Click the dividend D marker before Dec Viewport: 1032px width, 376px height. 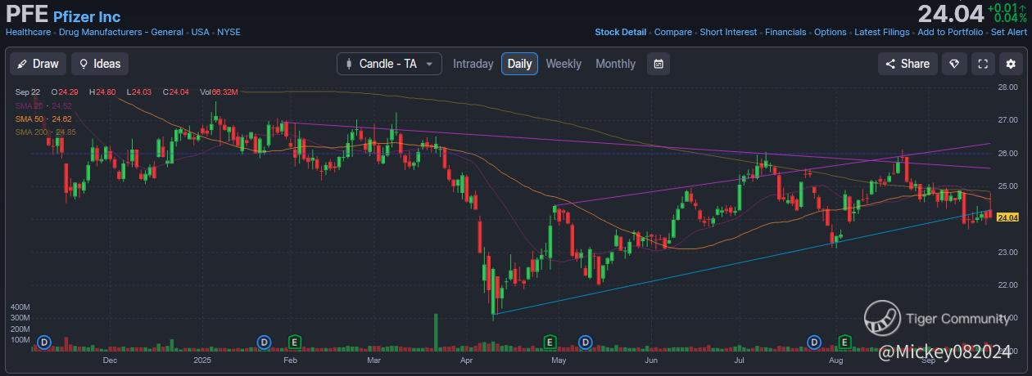tap(44, 341)
